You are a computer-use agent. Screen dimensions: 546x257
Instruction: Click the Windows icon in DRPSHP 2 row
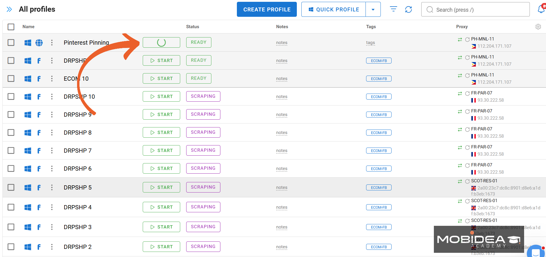[28, 247]
